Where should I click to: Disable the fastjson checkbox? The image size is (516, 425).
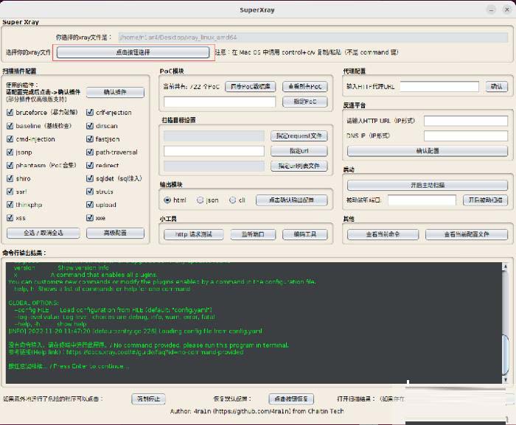[90, 138]
